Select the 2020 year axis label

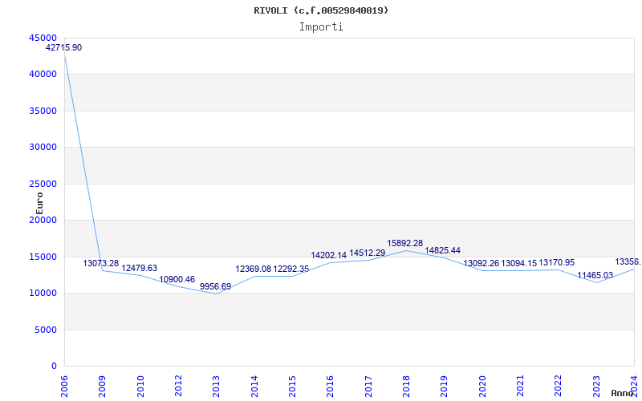tap(482, 387)
